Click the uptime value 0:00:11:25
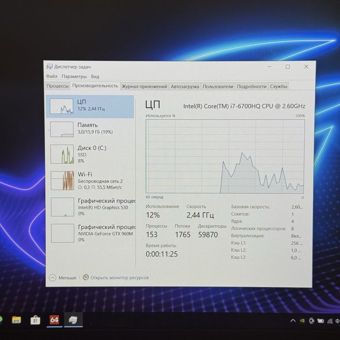Viewport: 340px width, 340px height. coord(162,254)
